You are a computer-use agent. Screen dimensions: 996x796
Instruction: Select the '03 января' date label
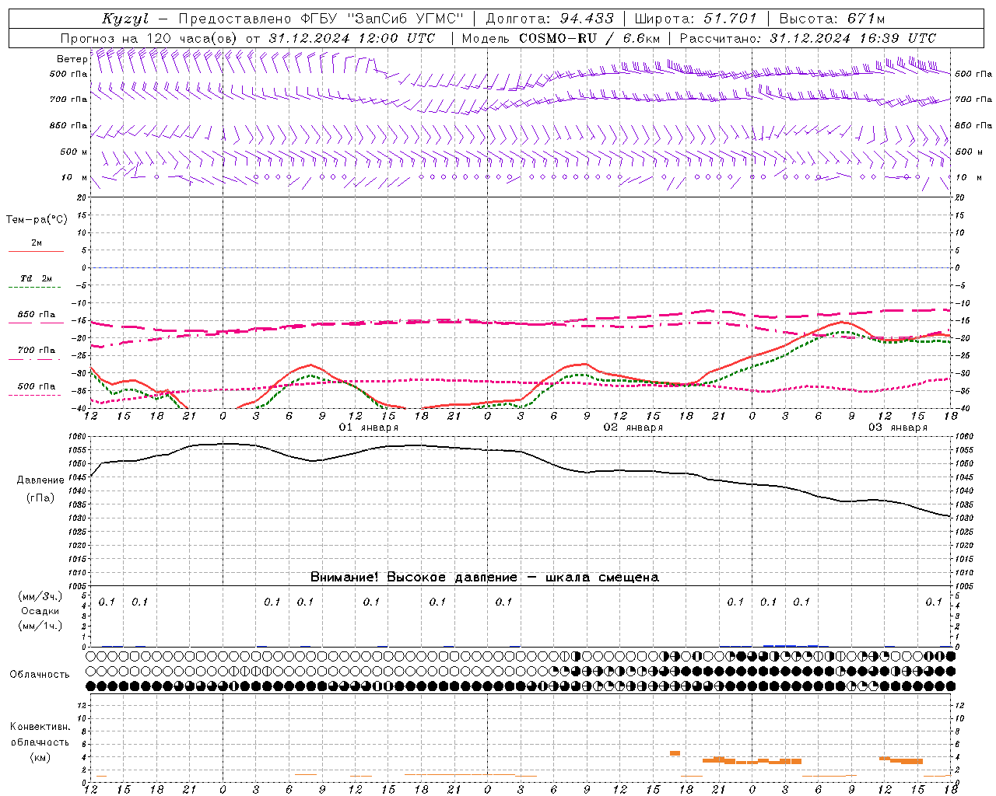897,428
